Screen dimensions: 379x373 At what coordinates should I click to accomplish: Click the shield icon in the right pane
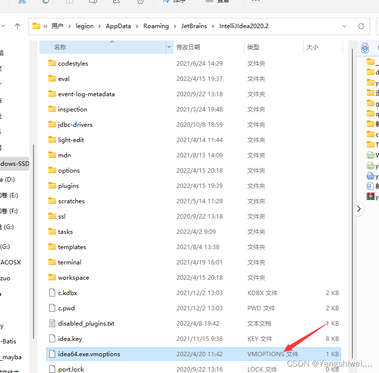[x=365, y=48]
